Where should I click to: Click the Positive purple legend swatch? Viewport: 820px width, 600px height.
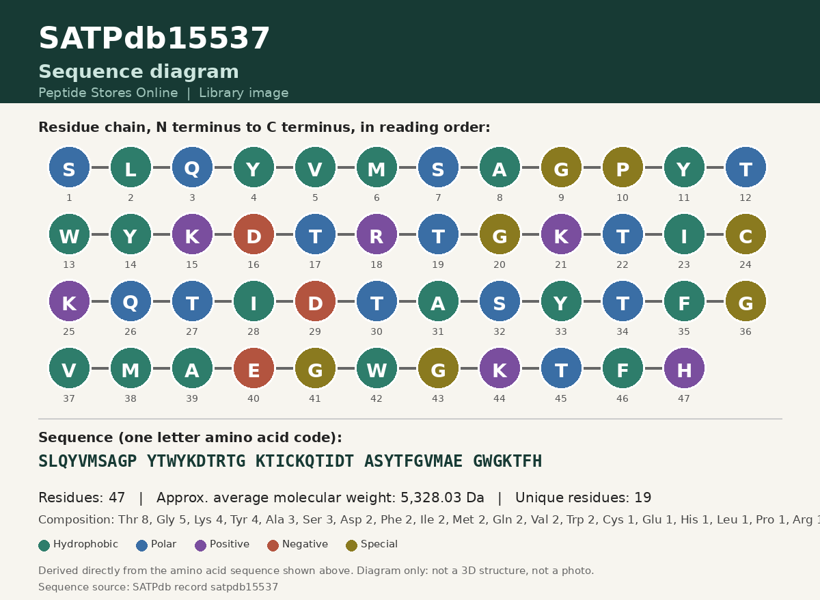coord(200,545)
